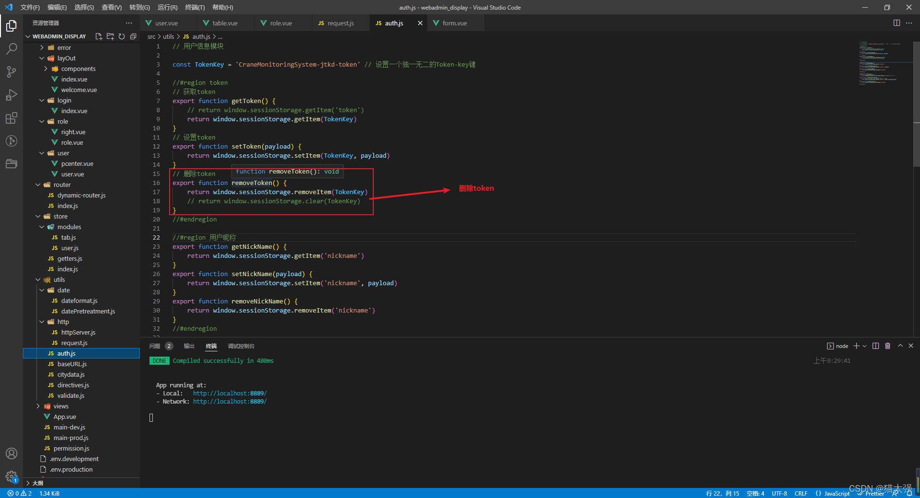Viewport: 920px width, 498px height.
Task: Collapse the login folder
Action: 42,100
